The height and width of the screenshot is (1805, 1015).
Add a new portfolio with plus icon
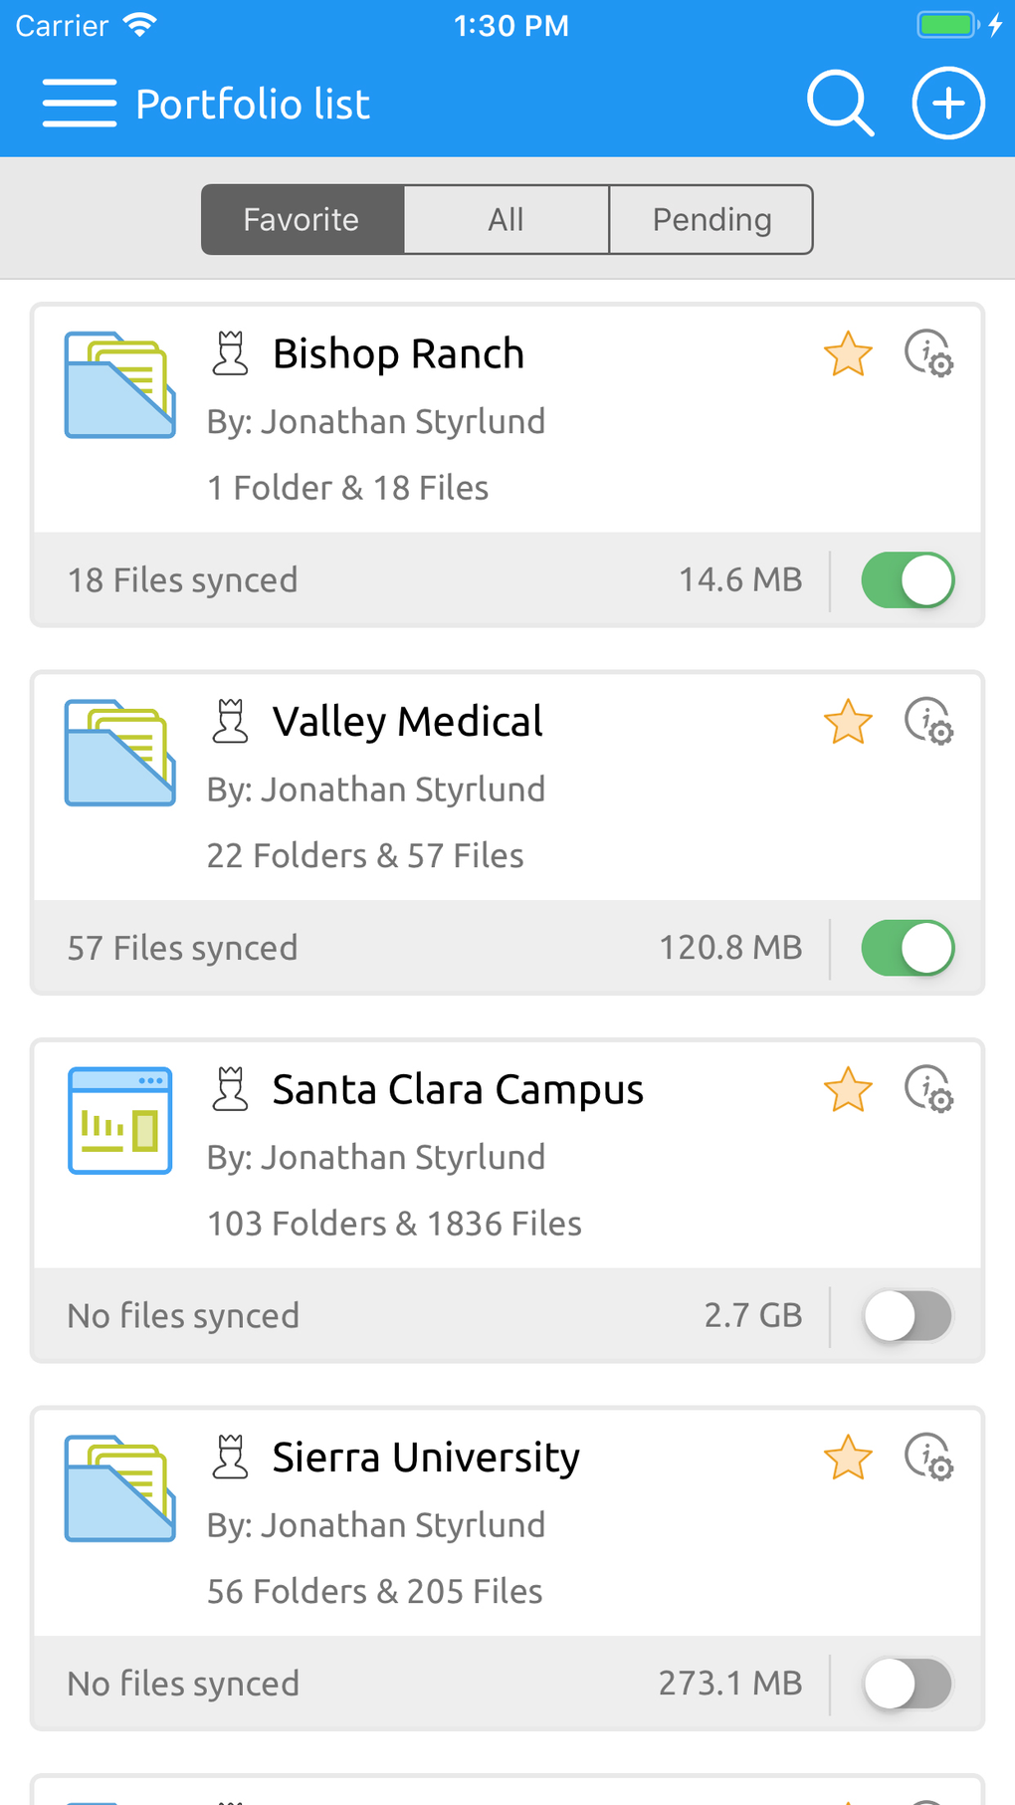coord(948,104)
